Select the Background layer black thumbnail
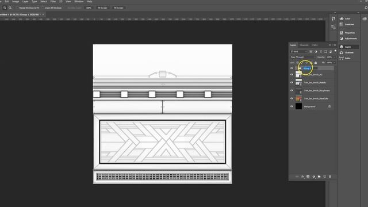 click(x=298, y=106)
